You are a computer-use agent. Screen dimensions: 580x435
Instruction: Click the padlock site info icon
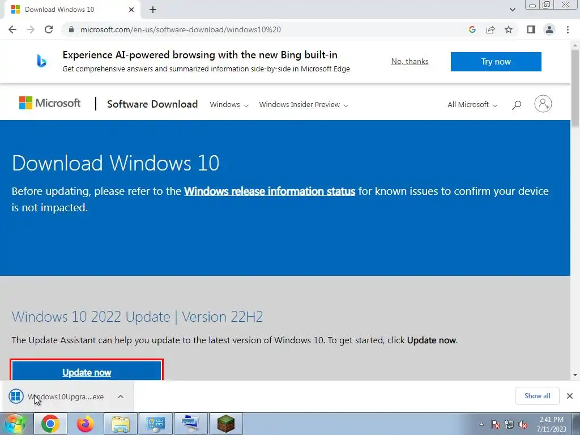[x=71, y=29]
